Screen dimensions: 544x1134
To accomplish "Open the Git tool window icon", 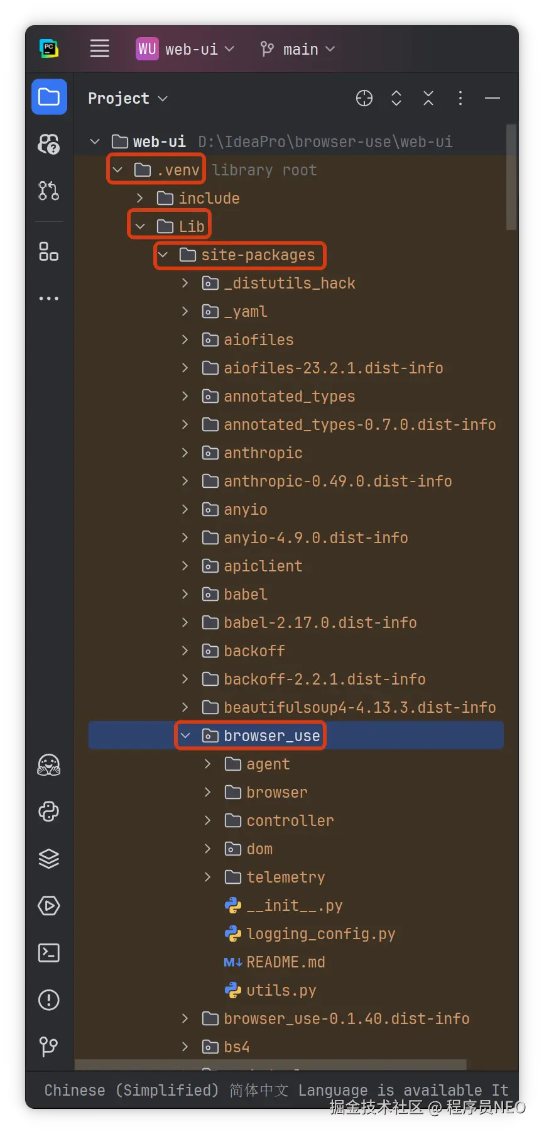I will (x=49, y=1047).
